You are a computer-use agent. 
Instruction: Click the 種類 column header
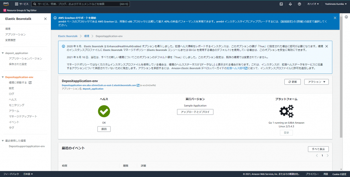[126, 166]
